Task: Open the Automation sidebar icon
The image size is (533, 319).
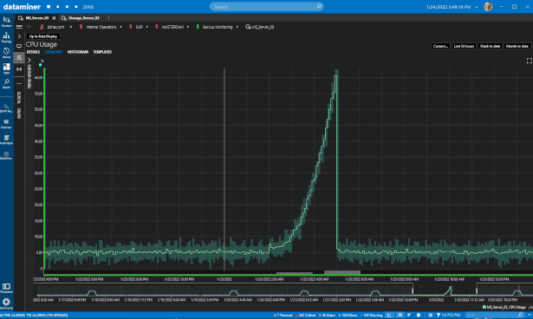Action: 6,140
